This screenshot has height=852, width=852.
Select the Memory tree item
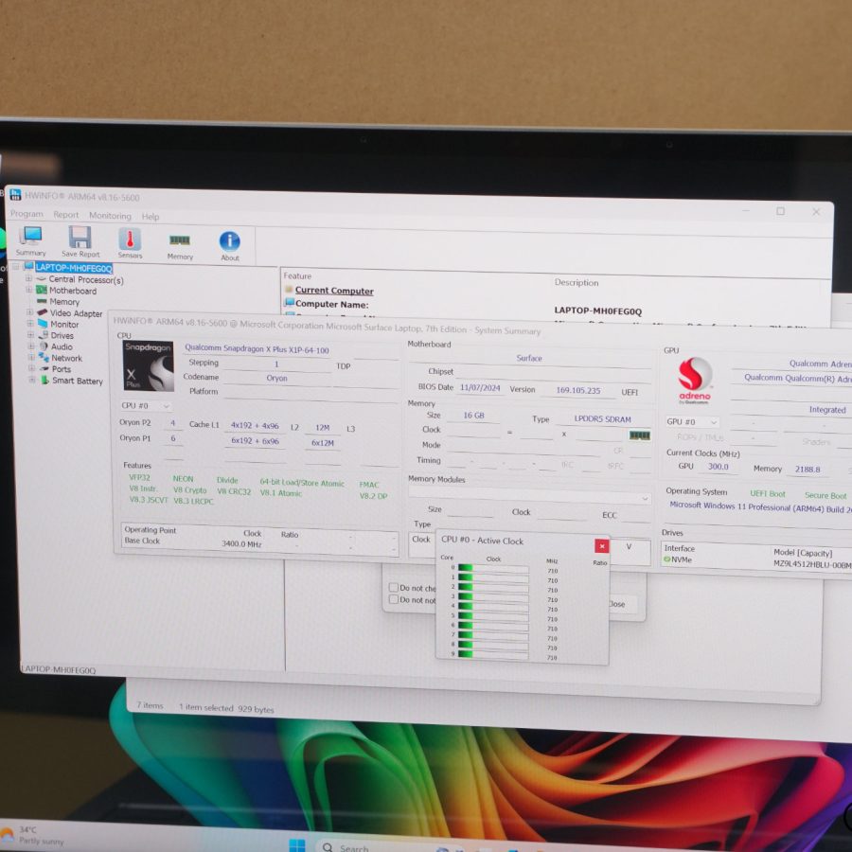tap(64, 302)
